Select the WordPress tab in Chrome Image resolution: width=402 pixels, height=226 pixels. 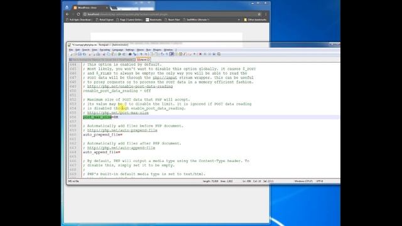(x=91, y=8)
